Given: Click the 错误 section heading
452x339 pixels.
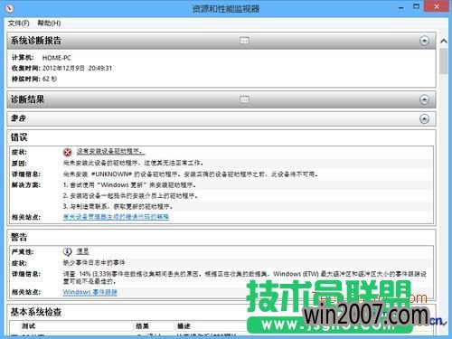Looking at the screenshot, I should [19, 137].
